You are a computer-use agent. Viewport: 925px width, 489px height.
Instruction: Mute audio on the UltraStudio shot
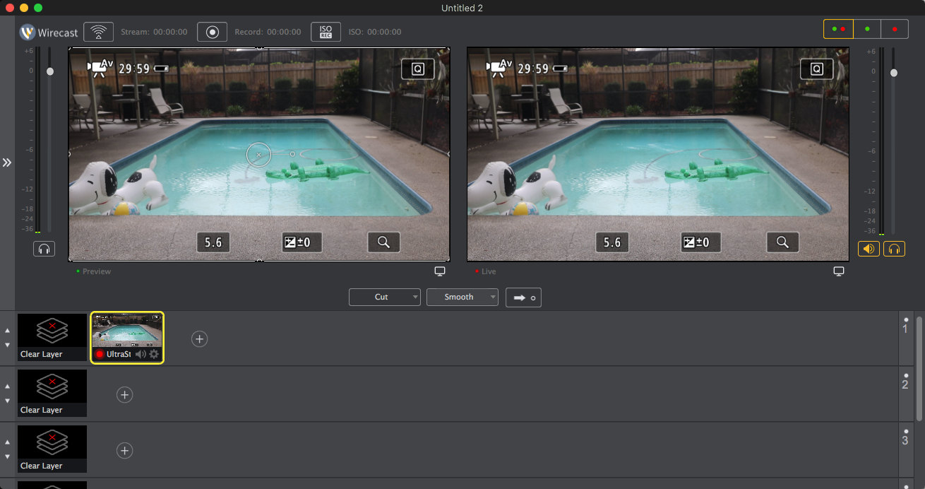(141, 354)
